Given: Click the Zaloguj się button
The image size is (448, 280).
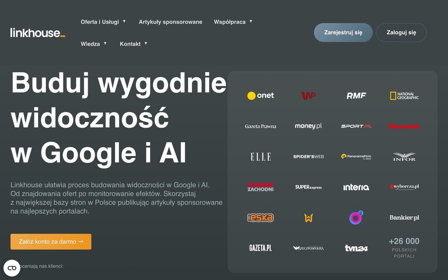Looking at the screenshot, I should point(401,32).
